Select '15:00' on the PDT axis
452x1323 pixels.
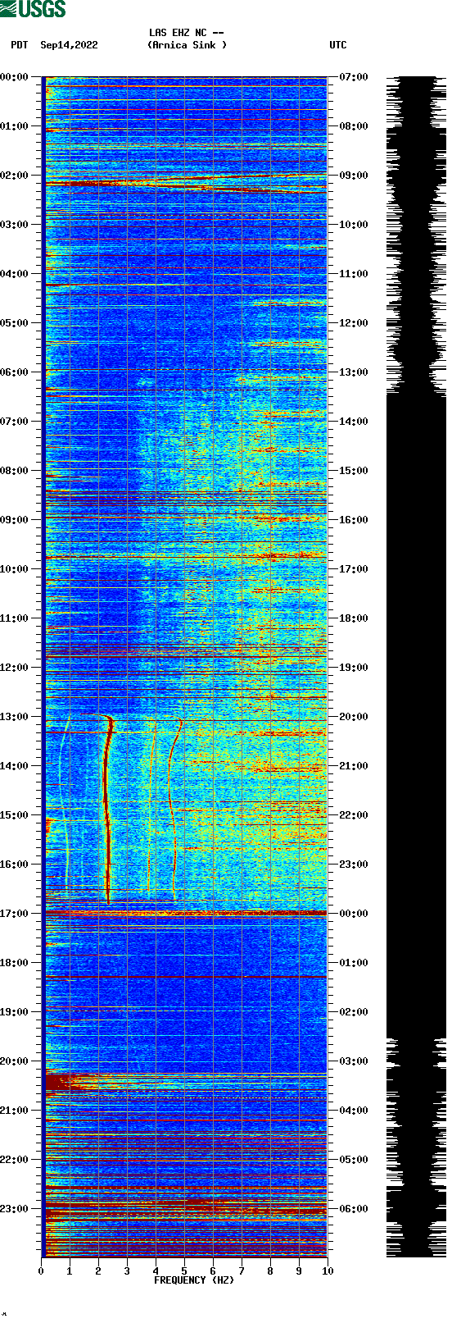[x=15, y=815]
